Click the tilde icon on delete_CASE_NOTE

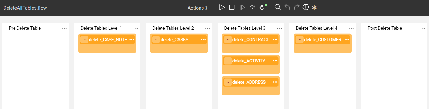(x=84, y=40)
